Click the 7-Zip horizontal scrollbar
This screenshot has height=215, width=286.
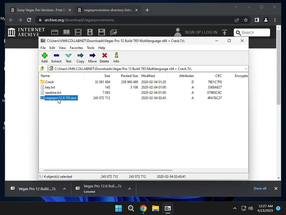(108, 170)
